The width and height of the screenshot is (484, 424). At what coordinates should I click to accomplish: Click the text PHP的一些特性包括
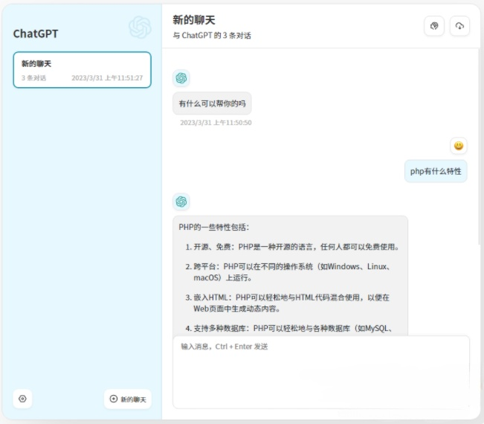click(x=213, y=228)
